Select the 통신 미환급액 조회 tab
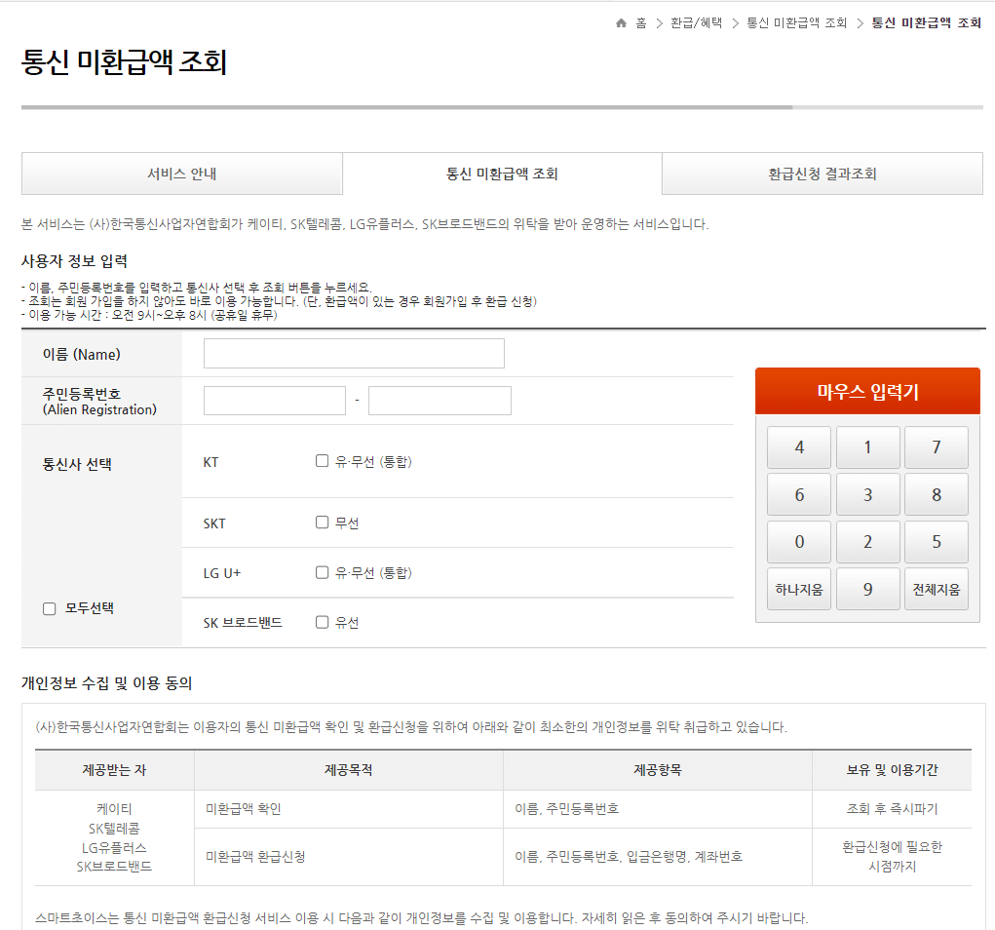Screen dimensions: 995x930 pos(502,173)
